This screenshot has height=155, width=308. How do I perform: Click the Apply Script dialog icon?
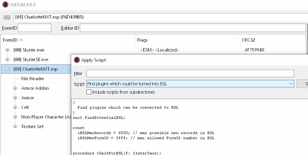(77, 60)
